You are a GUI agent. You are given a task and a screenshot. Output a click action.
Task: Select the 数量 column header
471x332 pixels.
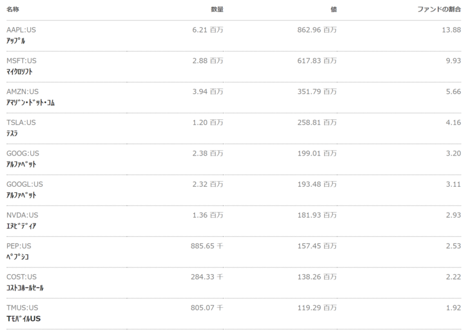217,9
